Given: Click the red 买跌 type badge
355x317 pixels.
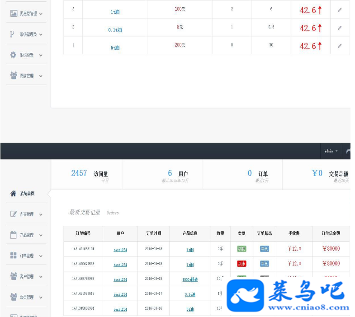Looking at the screenshot, I should click(x=241, y=264).
